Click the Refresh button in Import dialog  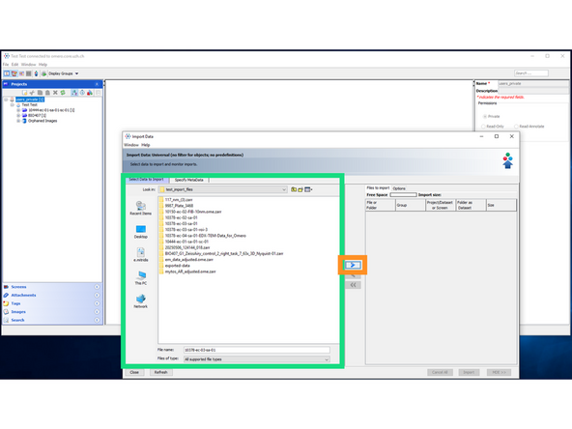tap(160, 372)
